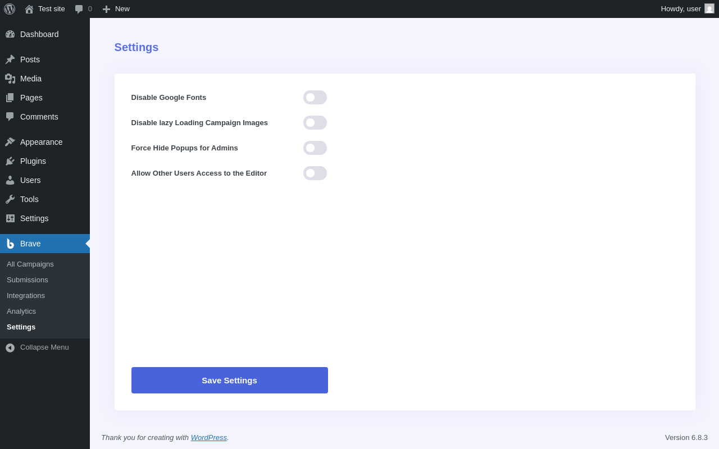
Task: Click the Plugins plug icon
Action: pos(10,161)
